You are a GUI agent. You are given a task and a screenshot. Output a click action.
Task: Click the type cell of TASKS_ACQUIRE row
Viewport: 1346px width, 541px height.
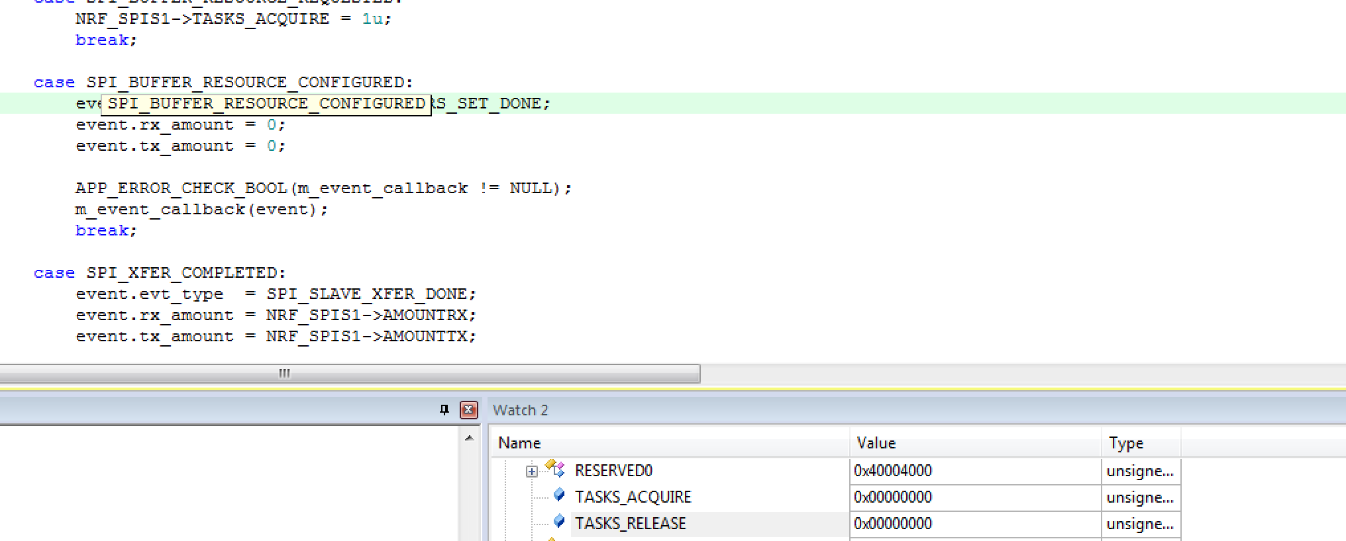click(1141, 497)
